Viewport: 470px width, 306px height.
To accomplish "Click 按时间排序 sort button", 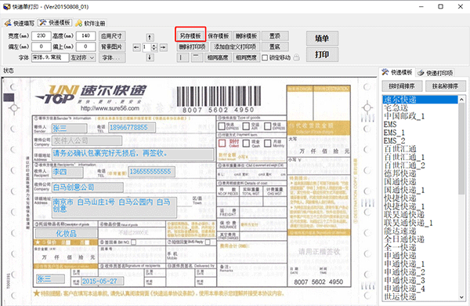I will pos(402,86).
